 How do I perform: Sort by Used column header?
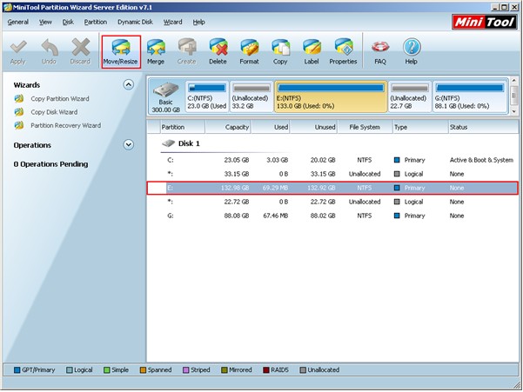pos(270,127)
